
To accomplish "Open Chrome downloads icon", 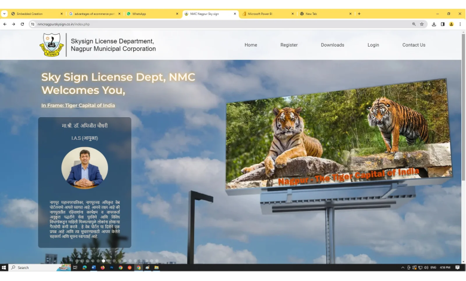I will (434, 24).
